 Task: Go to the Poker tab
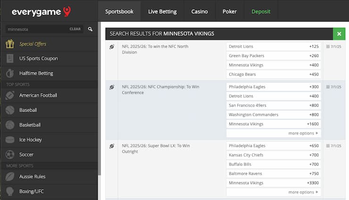tap(230, 12)
